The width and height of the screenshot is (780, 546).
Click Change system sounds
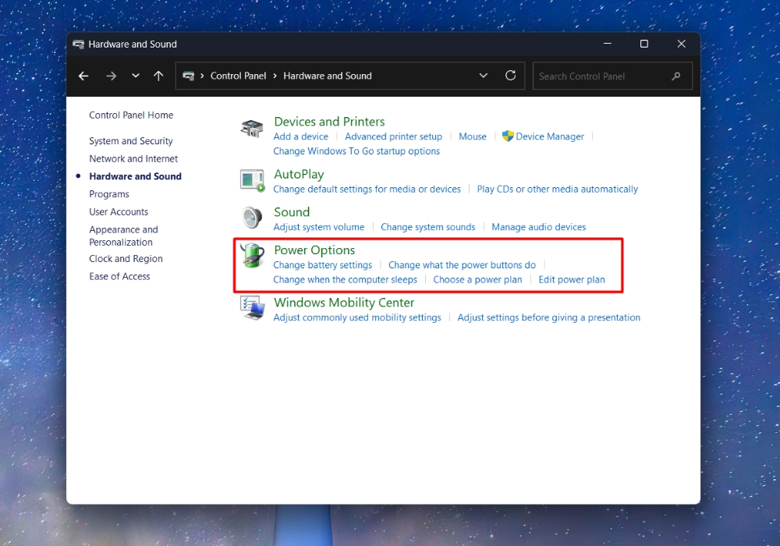(x=427, y=227)
